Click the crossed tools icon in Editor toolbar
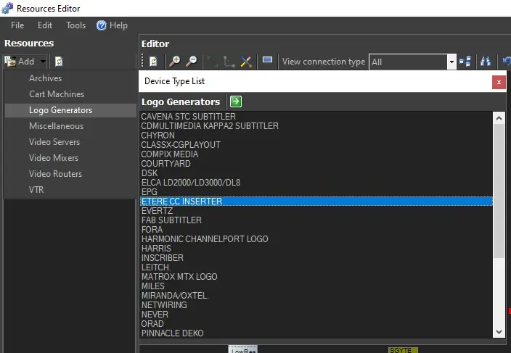 pos(246,62)
